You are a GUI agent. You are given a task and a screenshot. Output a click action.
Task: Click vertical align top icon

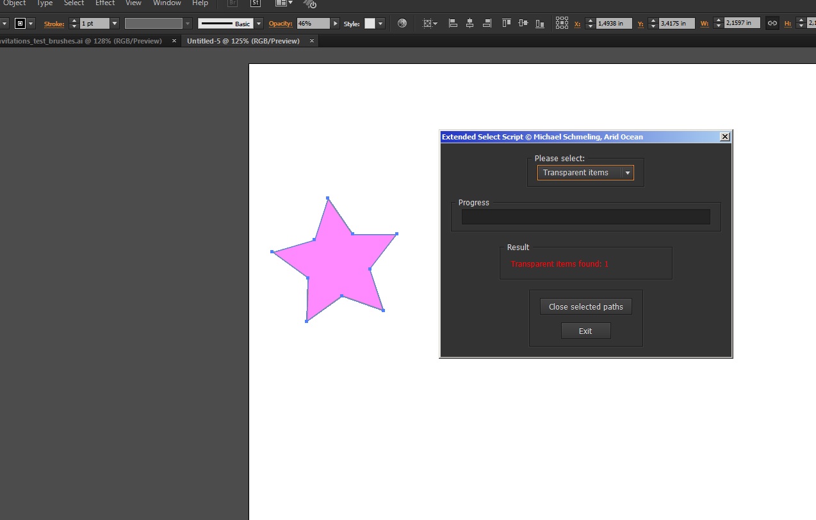click(506, 24)
